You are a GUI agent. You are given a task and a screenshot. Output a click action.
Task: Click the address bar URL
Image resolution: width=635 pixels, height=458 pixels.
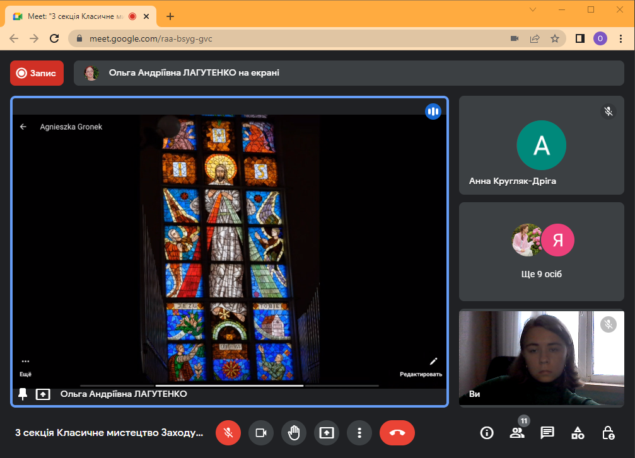151,39
